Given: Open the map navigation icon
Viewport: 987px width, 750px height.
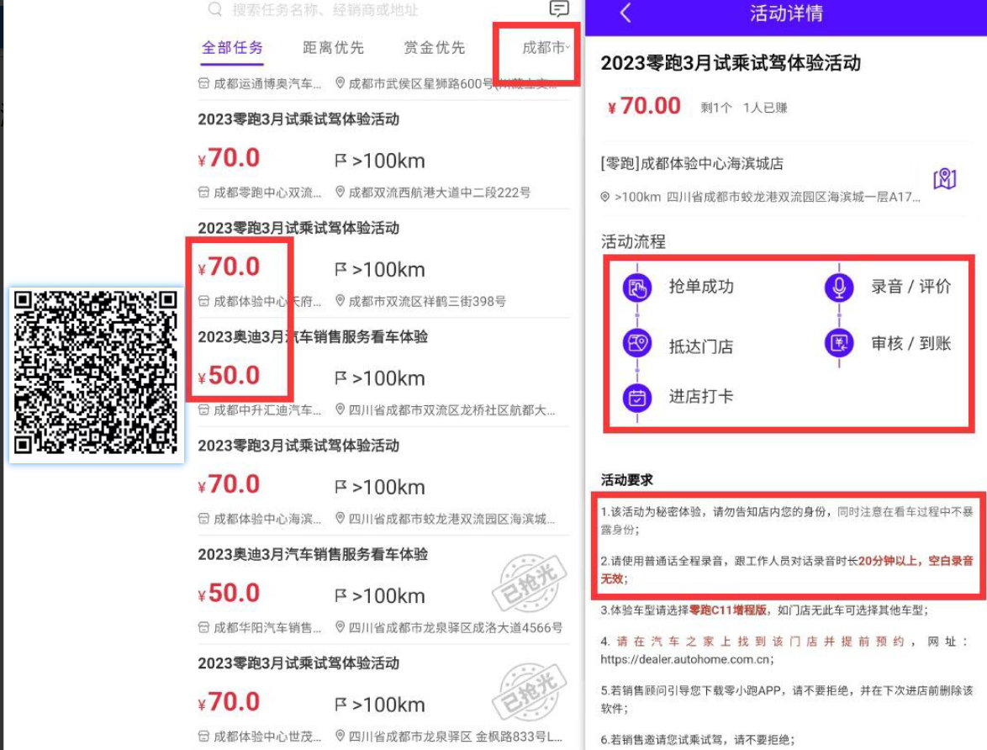Looking at the screenshot, I should click(944, 179).
